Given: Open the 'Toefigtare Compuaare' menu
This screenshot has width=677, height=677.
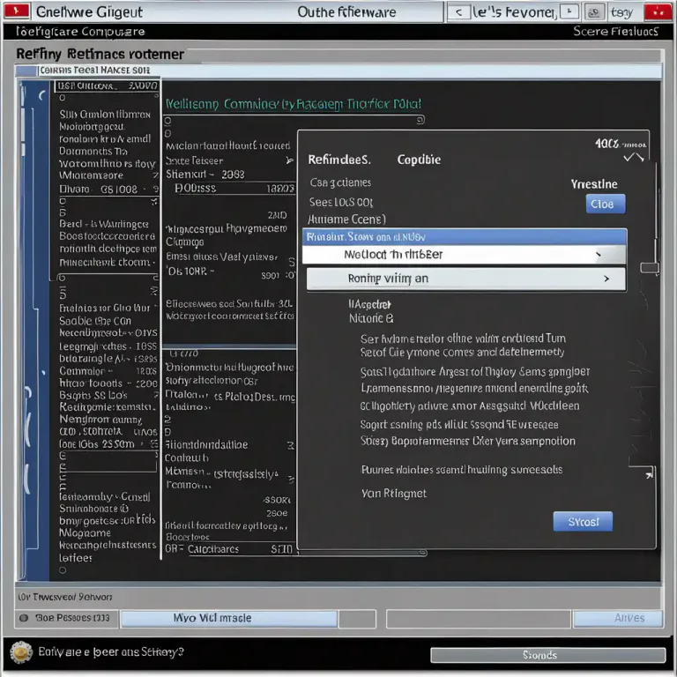Looking at the screenshot, I should pos(80,32).
